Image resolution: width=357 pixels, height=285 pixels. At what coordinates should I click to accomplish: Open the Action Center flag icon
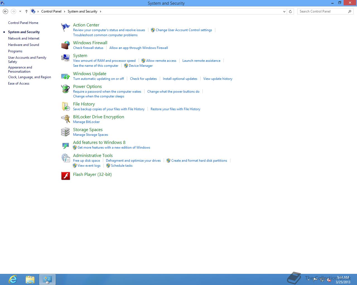(x=66, y=27)
